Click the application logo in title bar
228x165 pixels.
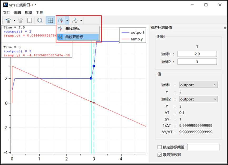[6, 5]
